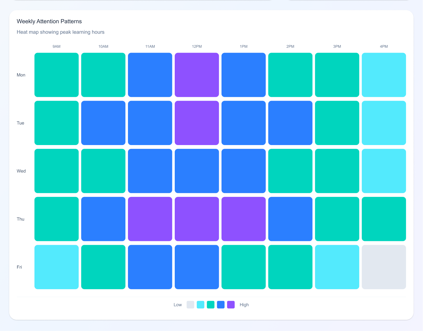Select the Monday 12PM purple cell
The height and width of the screenshot is (331, 423).
(x=197, y=75)
